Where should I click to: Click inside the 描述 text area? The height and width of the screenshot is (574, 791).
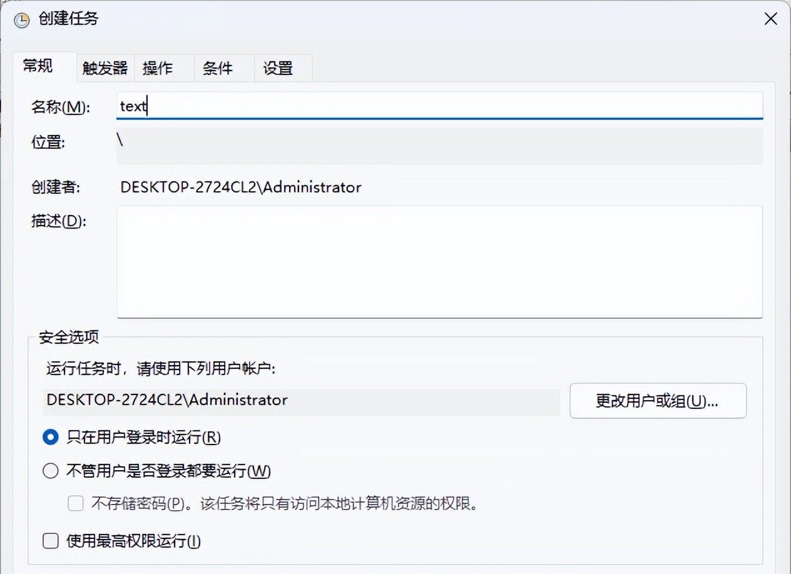439,261
